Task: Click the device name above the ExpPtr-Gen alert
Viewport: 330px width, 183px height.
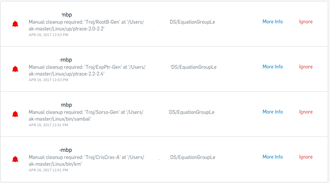Action: pos(66,60)
